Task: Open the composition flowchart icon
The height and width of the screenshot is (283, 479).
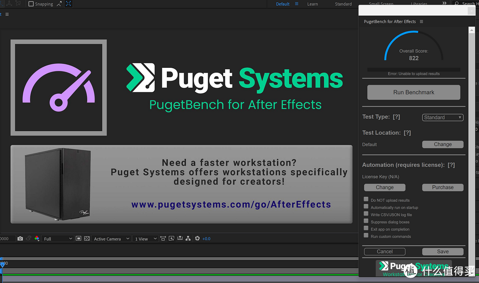Action: pos(188,238)
